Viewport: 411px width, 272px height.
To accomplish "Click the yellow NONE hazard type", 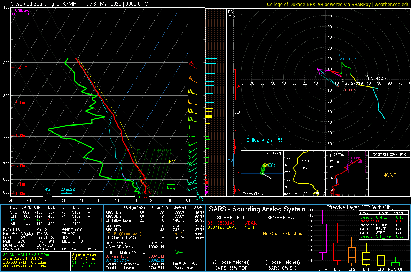I will [x=389, y=175].
